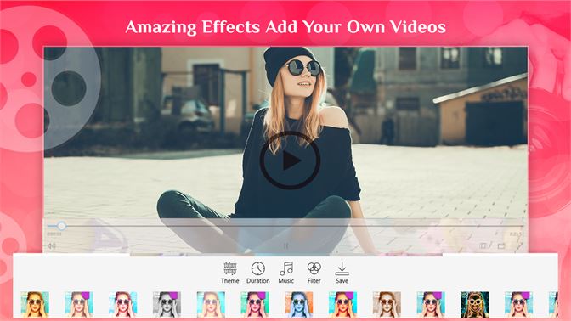Open the Theme options
Viewport: 571px width, 321px height.
[229, 273]
